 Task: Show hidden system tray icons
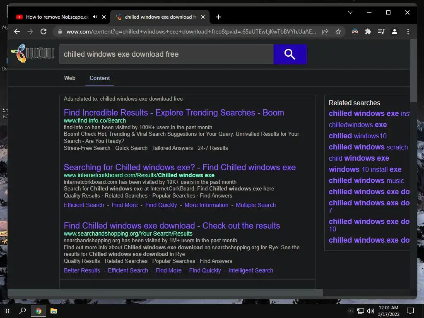point(350,311)
